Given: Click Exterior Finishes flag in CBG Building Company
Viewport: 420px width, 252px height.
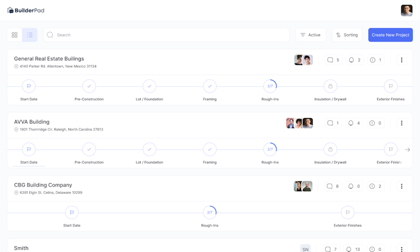Looking at the screenshot, I should pyautogui.click(x=348, y=212).
